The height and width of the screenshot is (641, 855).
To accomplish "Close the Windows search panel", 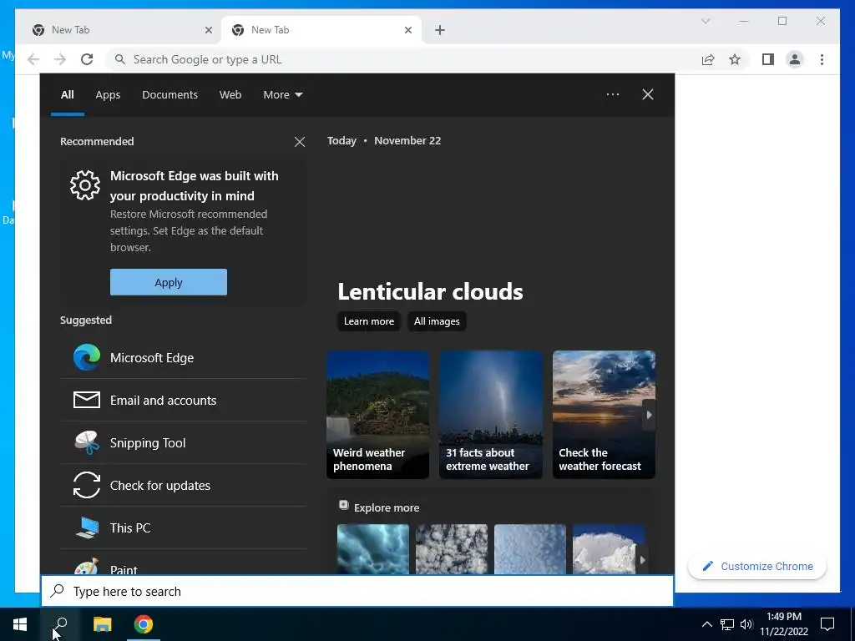I will 647,94.
